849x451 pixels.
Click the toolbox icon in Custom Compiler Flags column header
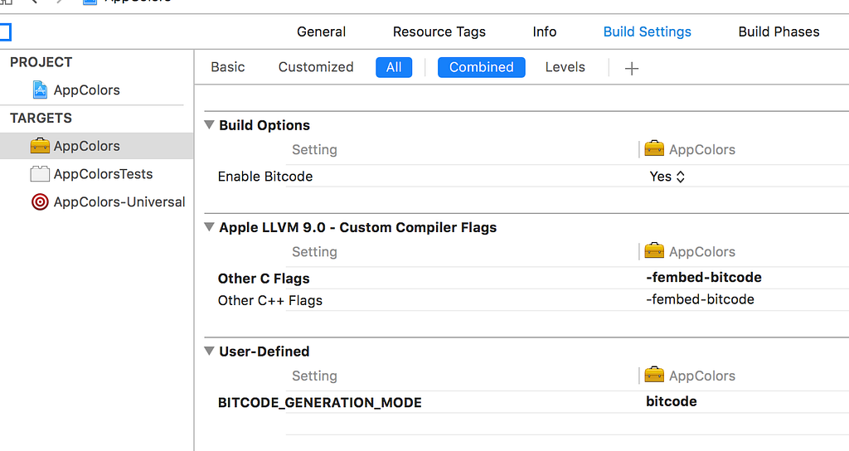tap(654, 250)
